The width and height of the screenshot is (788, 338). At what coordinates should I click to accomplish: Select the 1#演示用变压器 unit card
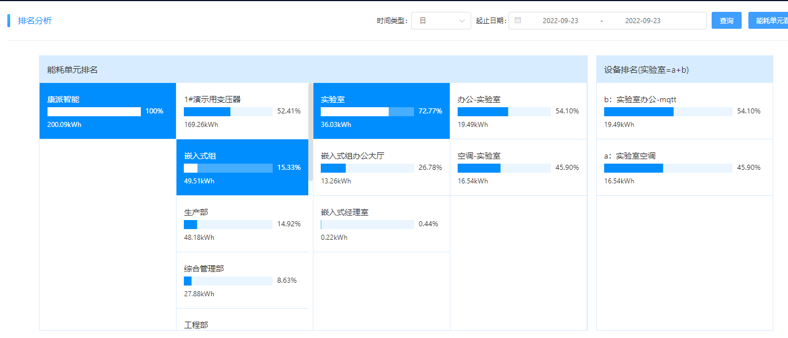click(242, 111)
